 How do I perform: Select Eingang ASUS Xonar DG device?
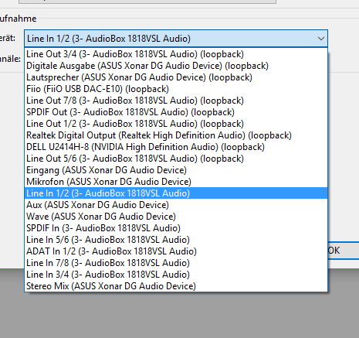click(176, 170)
